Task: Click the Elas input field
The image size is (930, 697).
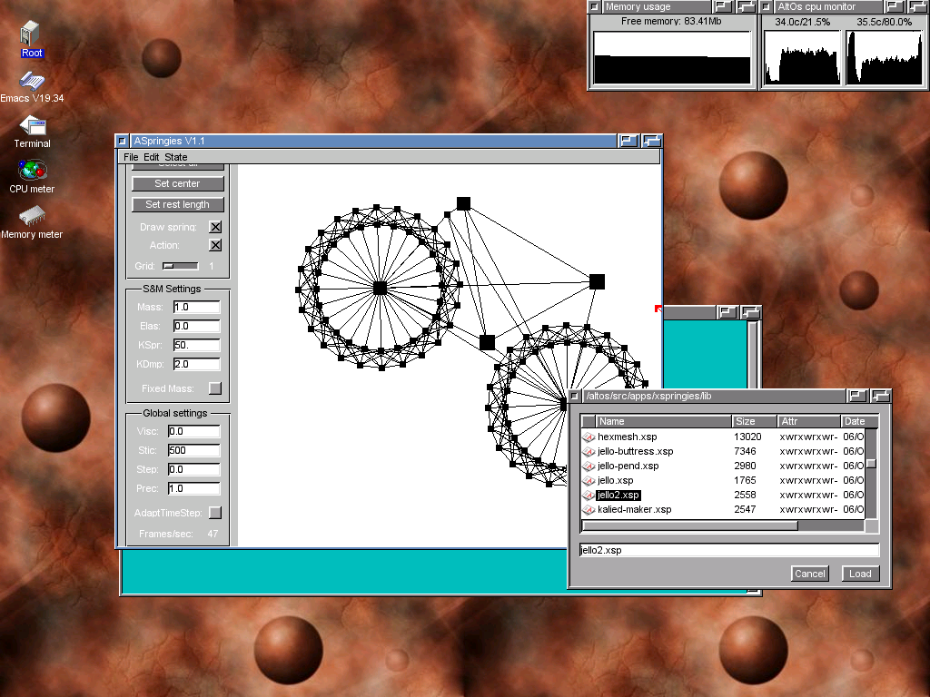Action: point(196,326)
